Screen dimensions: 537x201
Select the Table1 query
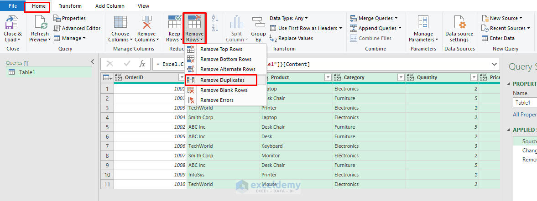[x=49, y=72]
